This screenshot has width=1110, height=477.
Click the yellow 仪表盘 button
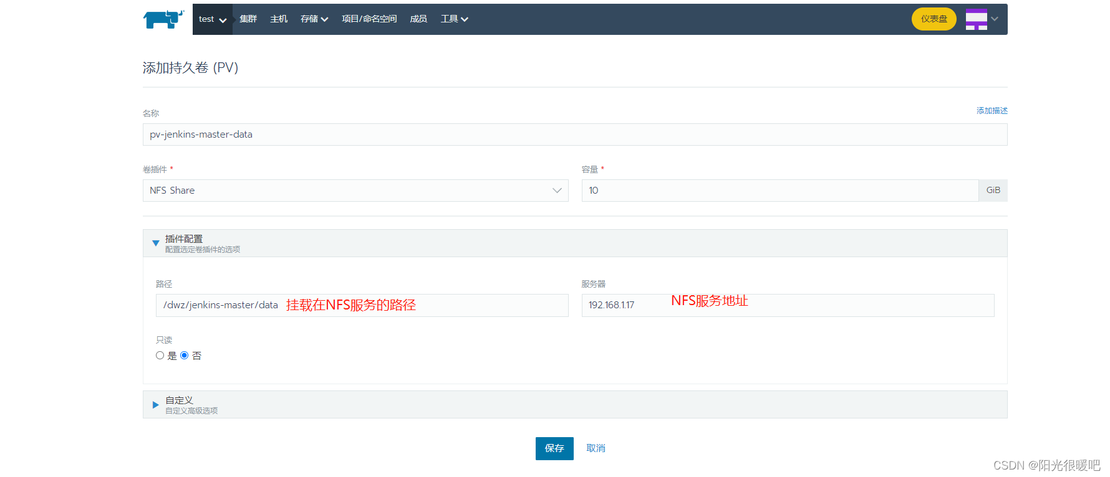coord(934,19)
